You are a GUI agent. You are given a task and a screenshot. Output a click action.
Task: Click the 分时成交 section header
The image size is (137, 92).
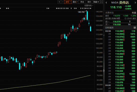click(x=109, y=28)
